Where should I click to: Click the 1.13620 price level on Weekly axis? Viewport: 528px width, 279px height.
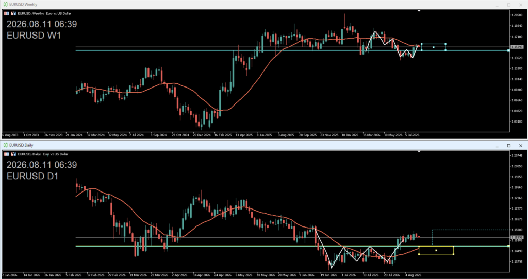click(x=517, y=58)
